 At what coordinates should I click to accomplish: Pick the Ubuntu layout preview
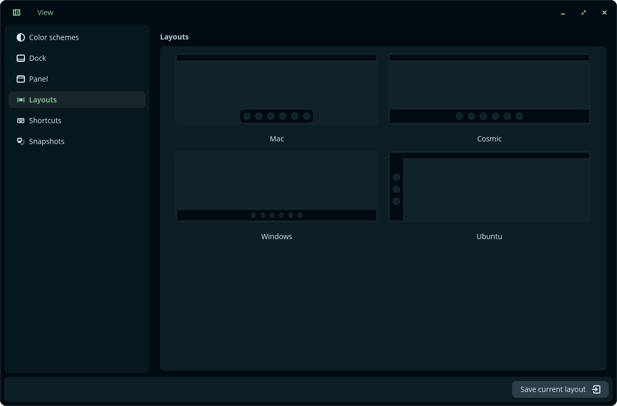click(x=489, y=187)
